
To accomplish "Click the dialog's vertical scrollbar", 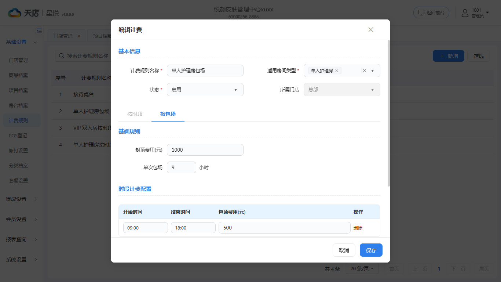I will (x=388, y=113).
